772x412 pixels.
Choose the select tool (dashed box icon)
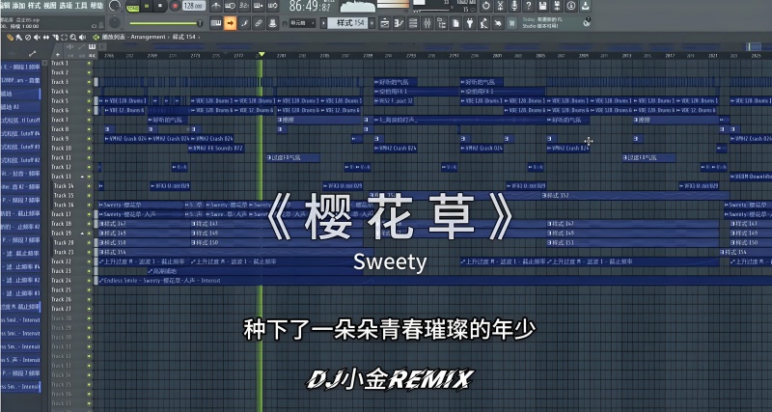[64, 37]
